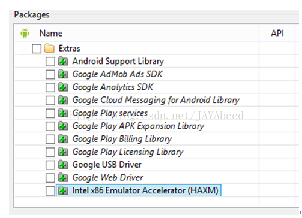
Task: Enable the Google Web Driver checkbox
Action: (50, 178)
